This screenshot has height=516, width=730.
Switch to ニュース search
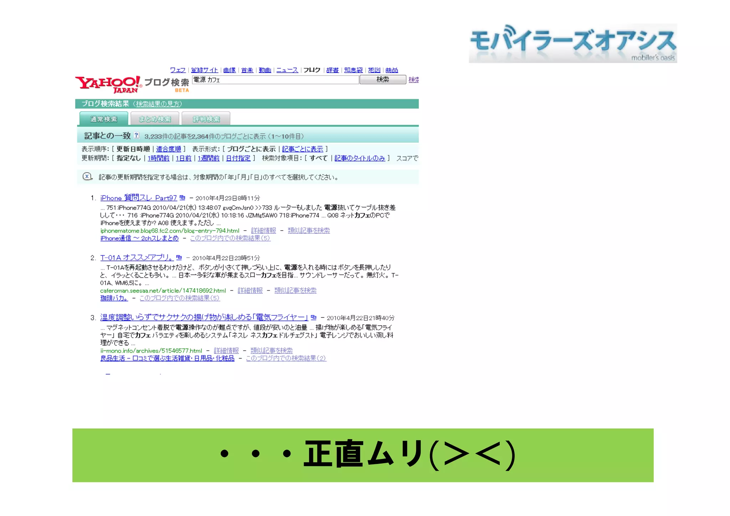(287, 70)
